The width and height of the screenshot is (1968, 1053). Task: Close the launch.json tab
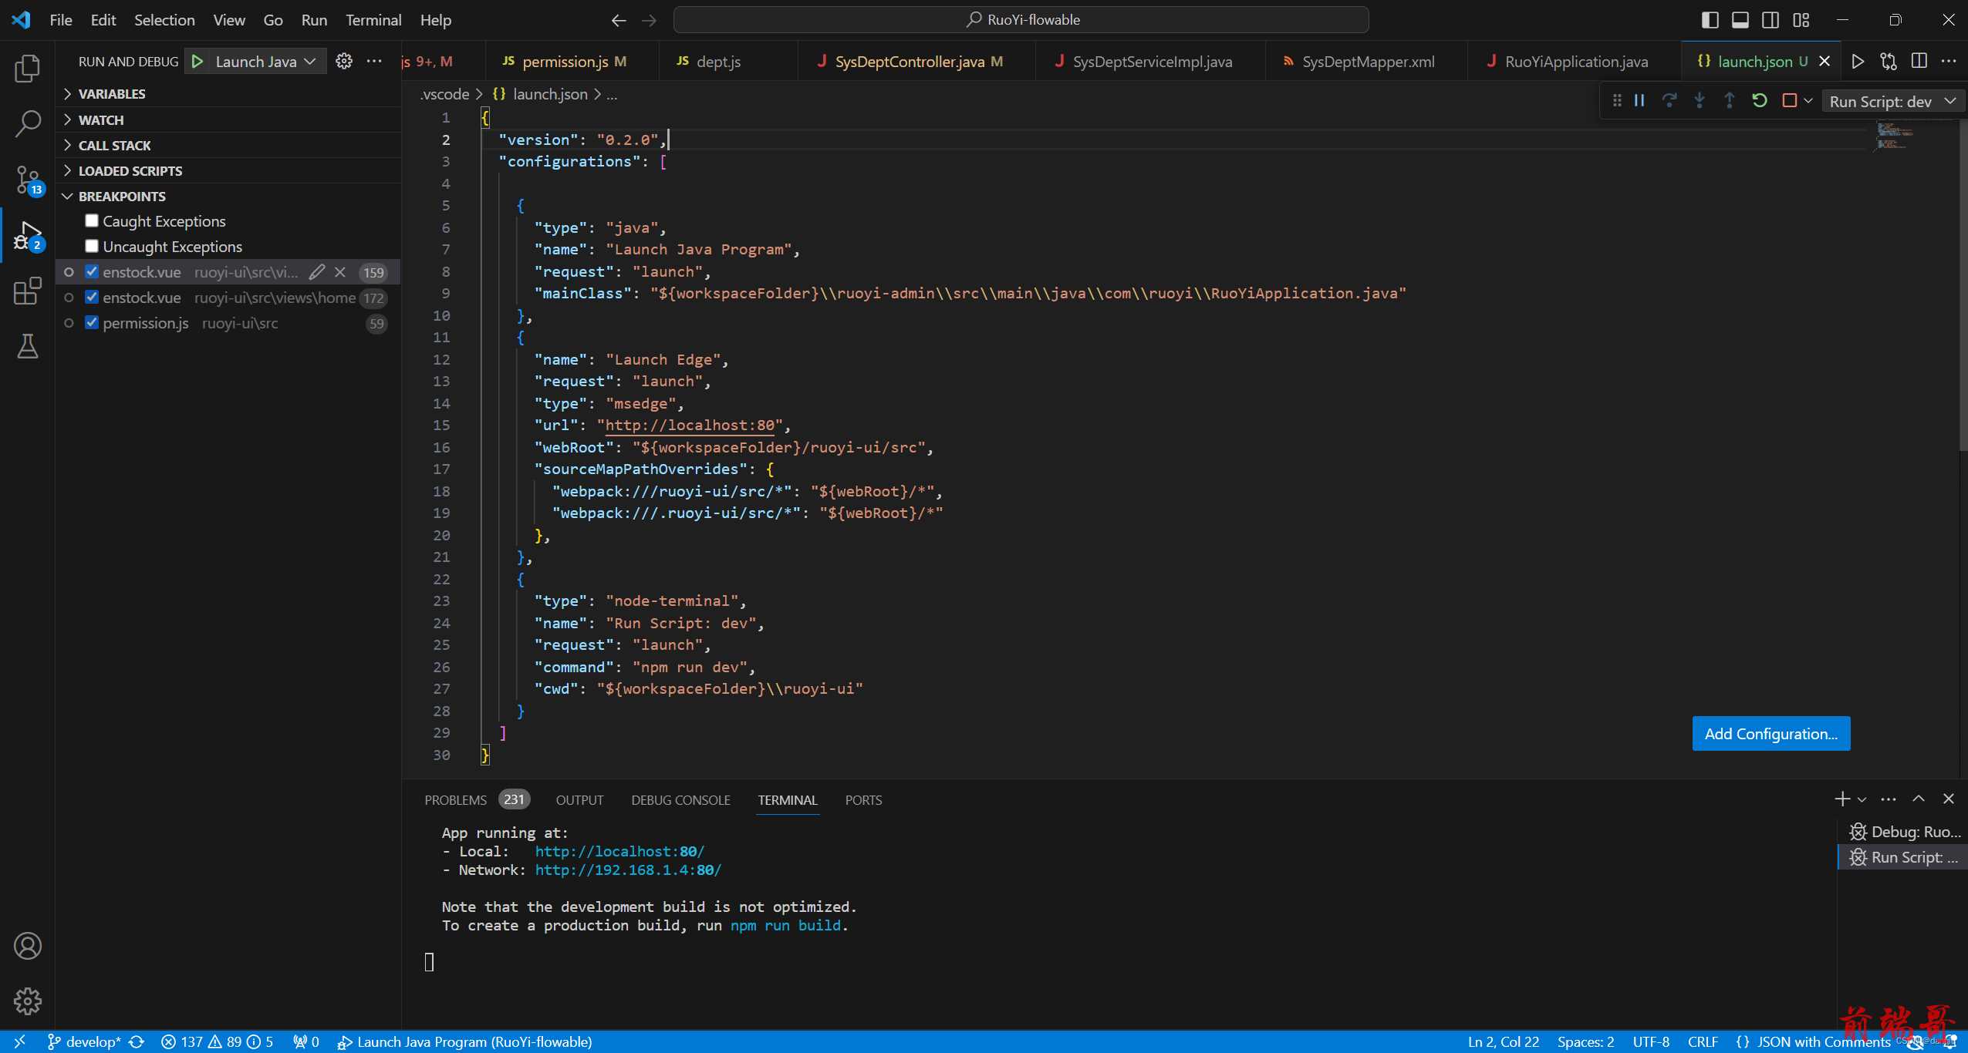[1825, 62]
